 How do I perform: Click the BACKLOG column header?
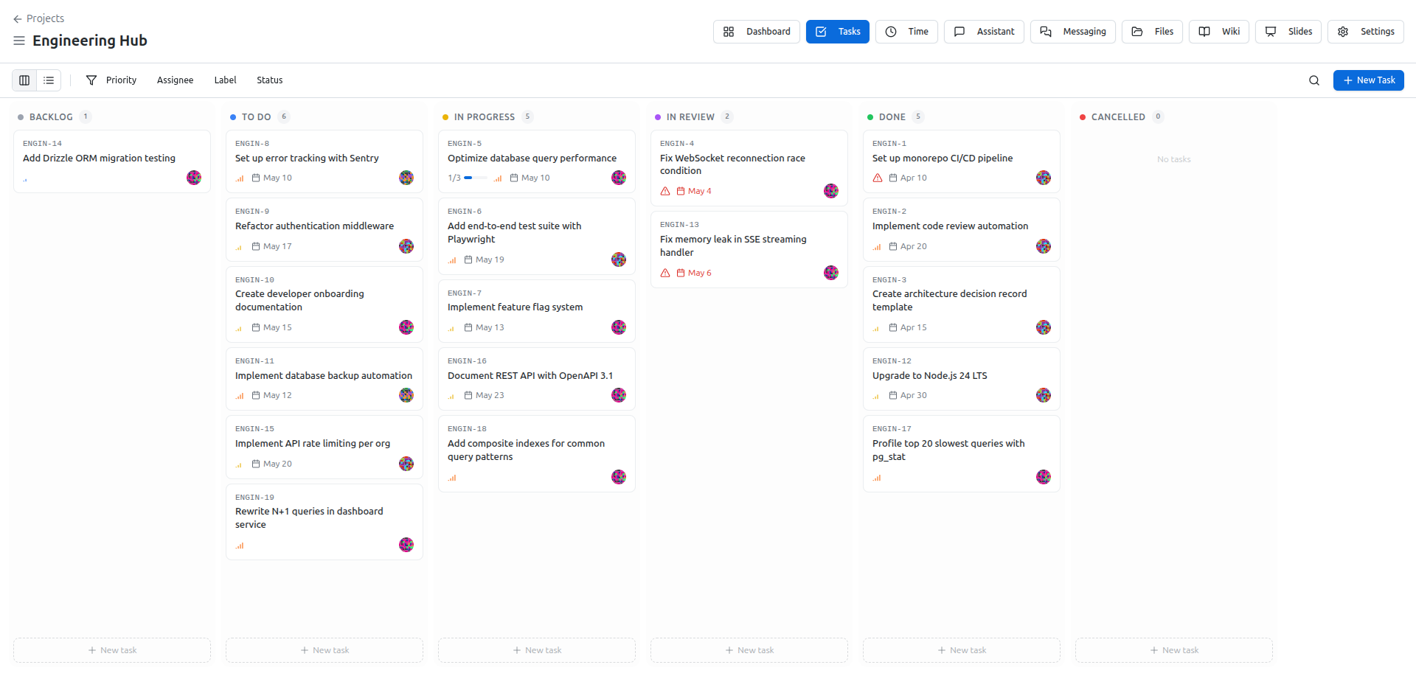51,117
